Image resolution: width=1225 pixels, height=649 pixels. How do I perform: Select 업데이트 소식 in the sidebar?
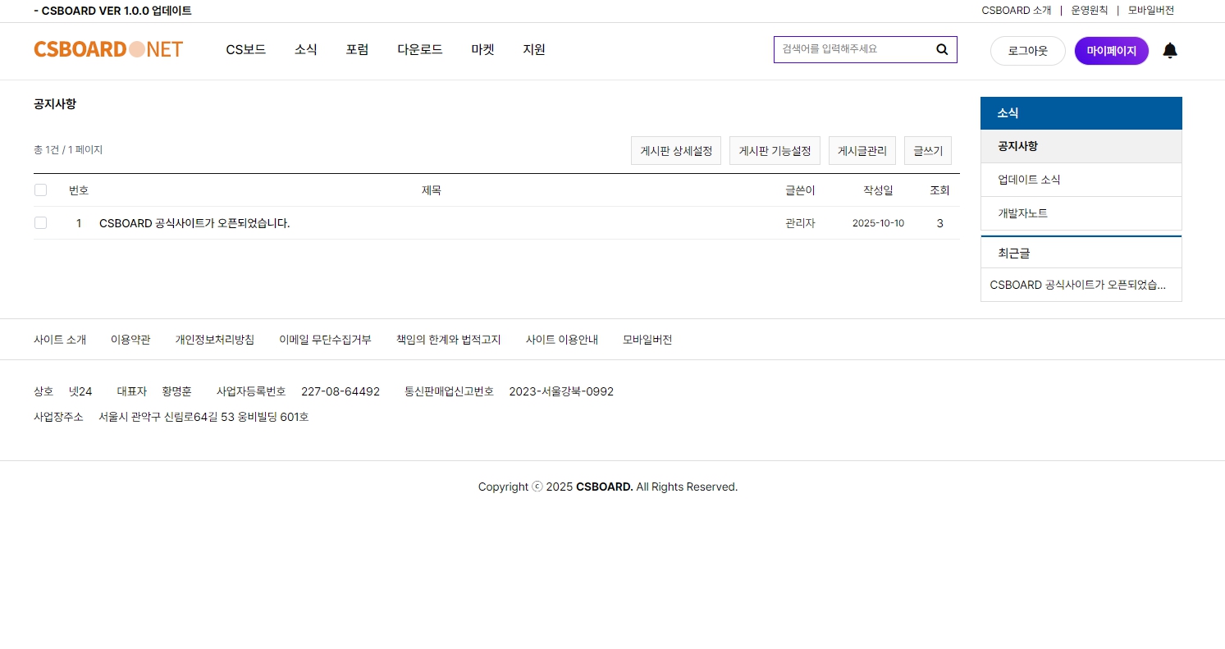pos(1029,180)
